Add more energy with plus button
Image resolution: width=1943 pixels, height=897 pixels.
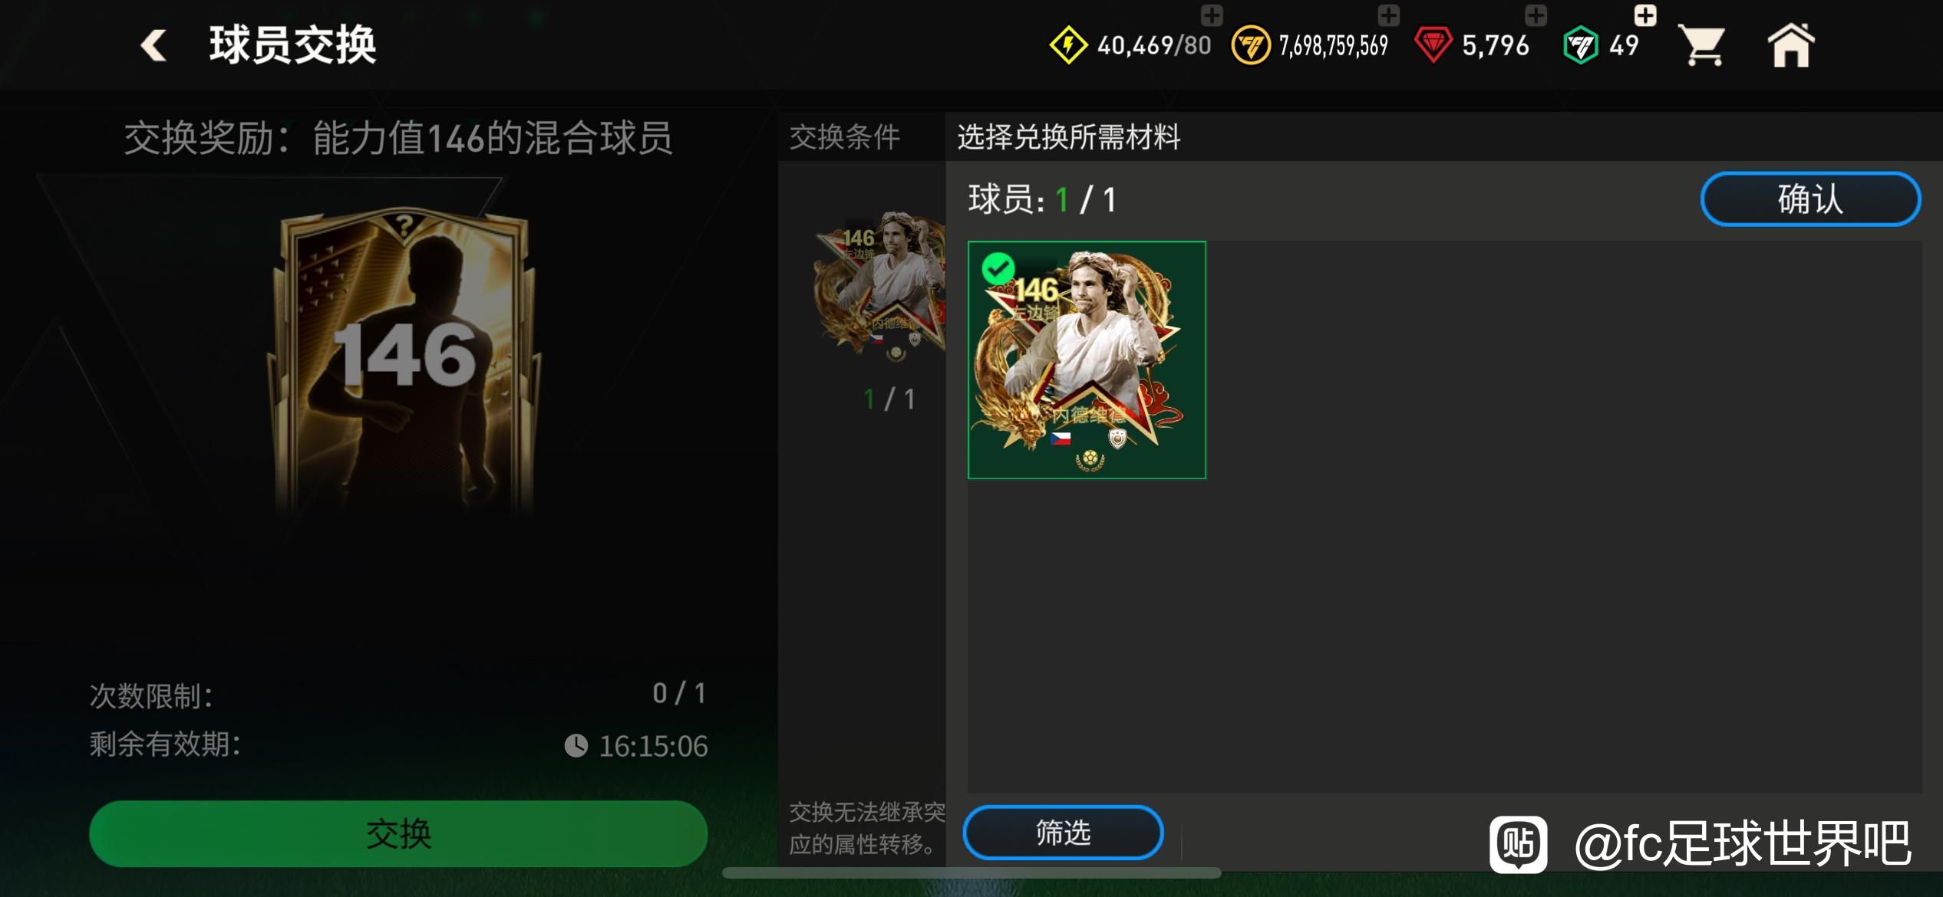(x=1212, y=15)
